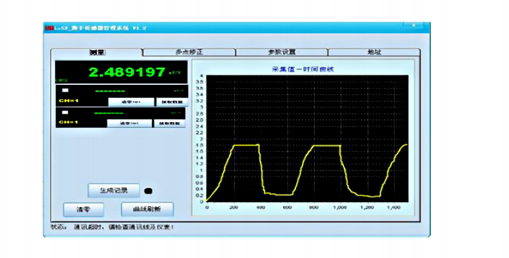Click the 生成记录 button
509x258 pixels.
(113, 190)
